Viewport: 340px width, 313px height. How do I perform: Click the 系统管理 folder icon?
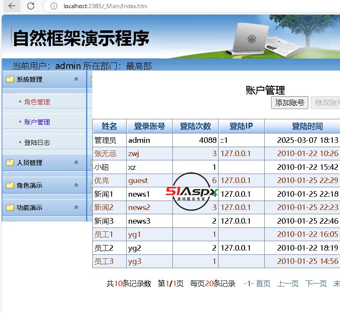tap(10, 79)
